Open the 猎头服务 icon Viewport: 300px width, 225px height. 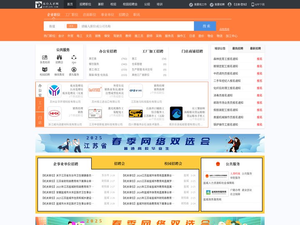[x=74, y=70]
